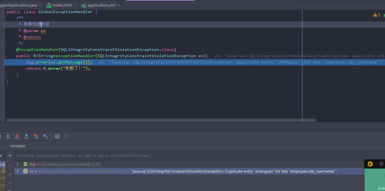Select the Variables panel tab

[18, 146]
